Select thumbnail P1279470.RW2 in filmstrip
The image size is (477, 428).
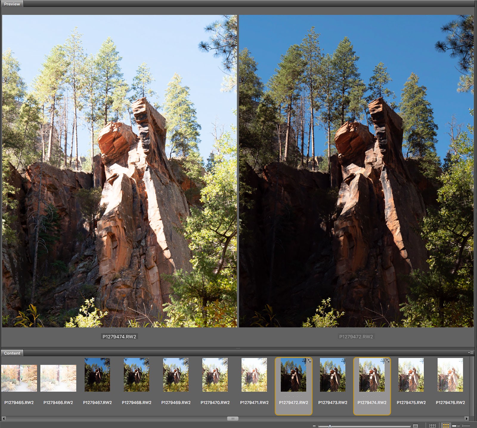pyautogui.click(x=215, y=375)
